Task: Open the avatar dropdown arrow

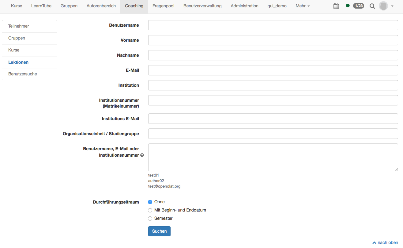Action: [392, 6]
